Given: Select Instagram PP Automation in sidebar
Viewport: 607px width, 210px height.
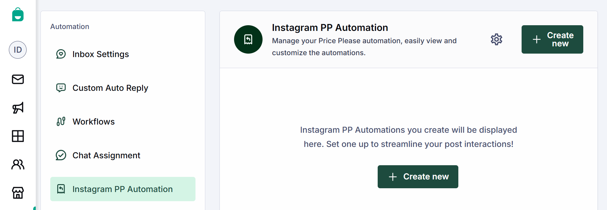Looking at the screenshot, I should click(x=123, y=189).
